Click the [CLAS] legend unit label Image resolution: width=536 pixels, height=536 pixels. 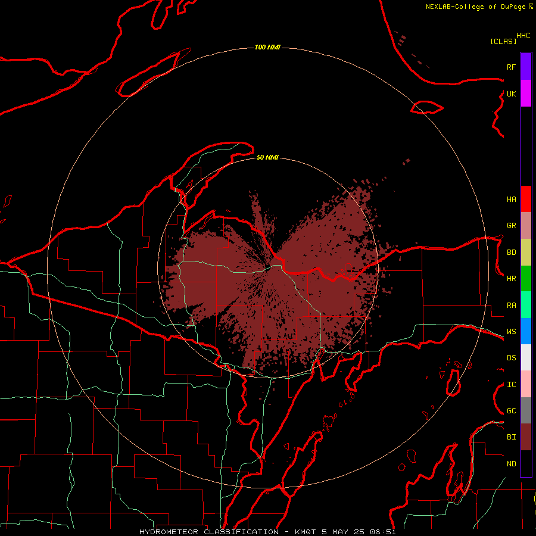pyautogui.click(x=503, y=41)
